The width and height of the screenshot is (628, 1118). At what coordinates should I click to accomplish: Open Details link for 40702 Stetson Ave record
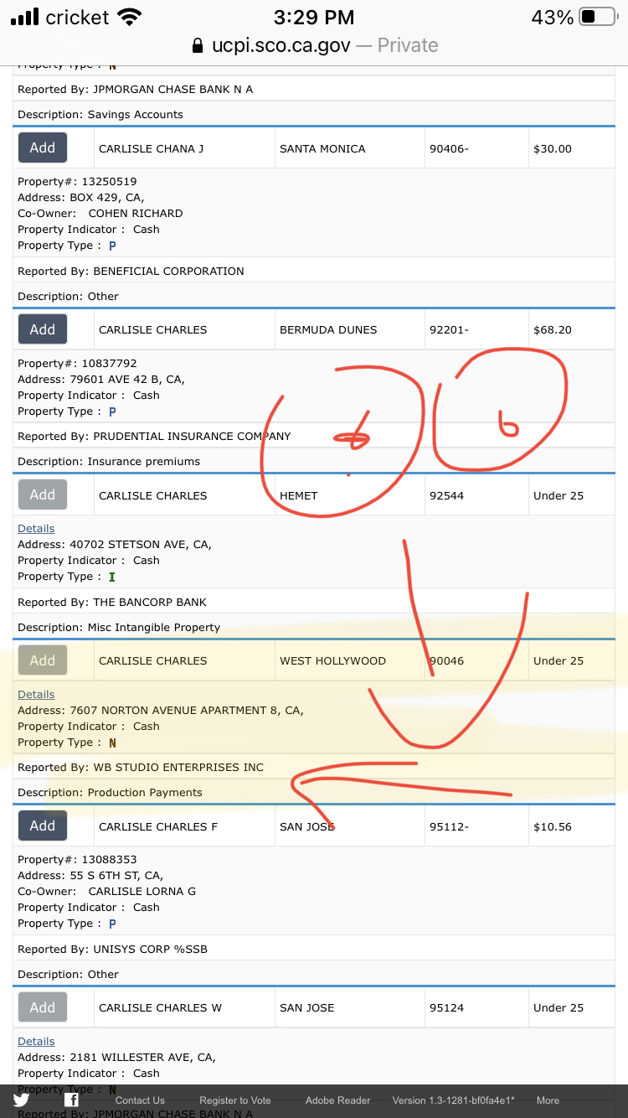(x=36, y=529)
